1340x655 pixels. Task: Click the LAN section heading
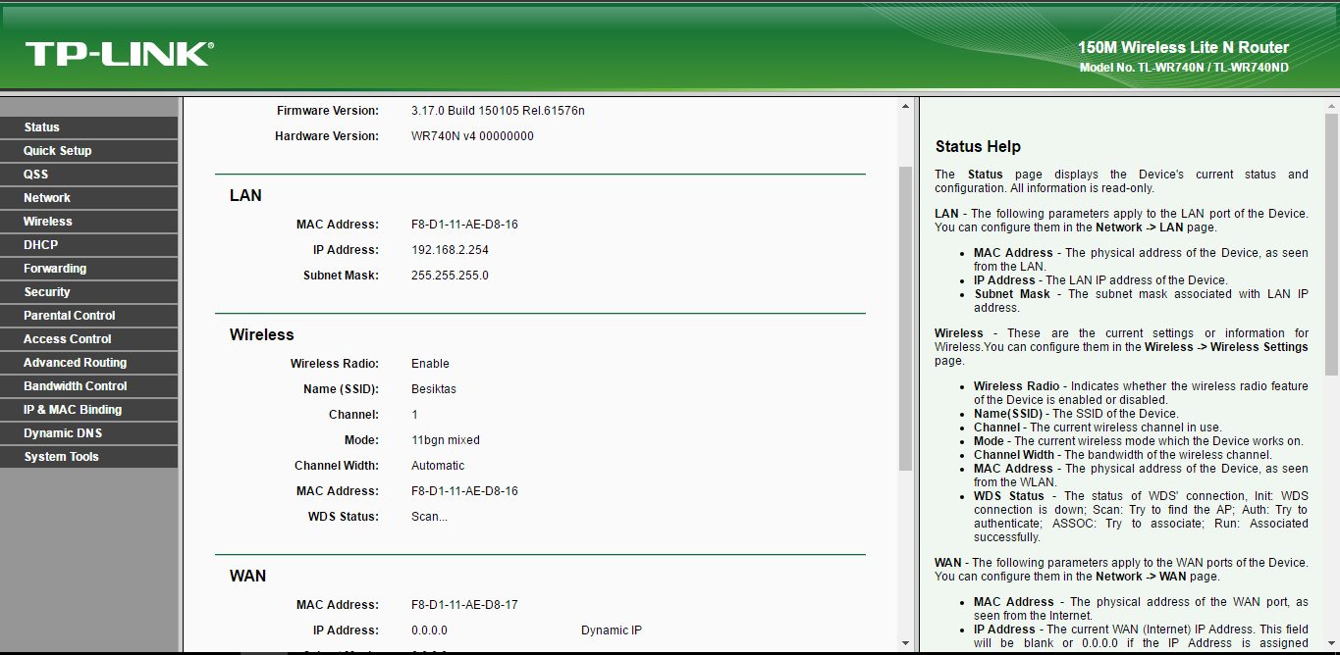click(245, 195)
